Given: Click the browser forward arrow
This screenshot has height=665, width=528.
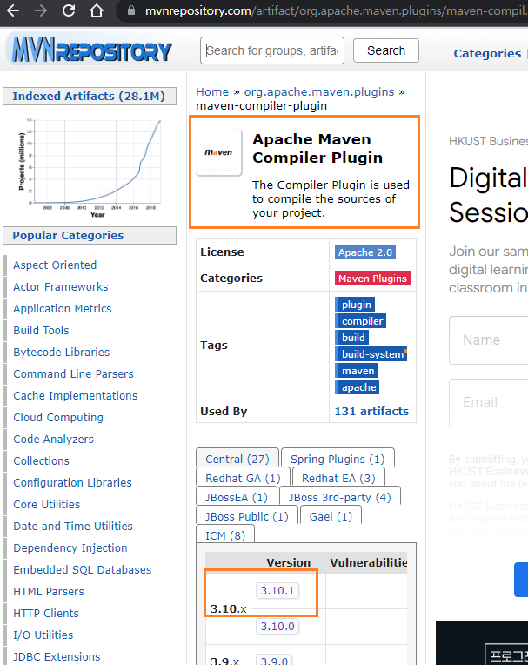Looking at the screenshot, I should click(x=41, y=10).
